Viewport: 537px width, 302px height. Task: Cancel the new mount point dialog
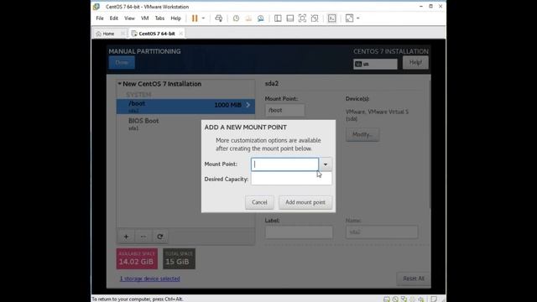[x=259, y=202]
